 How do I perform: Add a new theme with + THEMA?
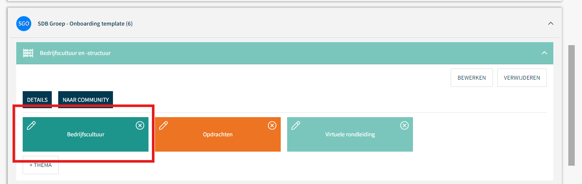pyautogui.click(x=41, y=165)
